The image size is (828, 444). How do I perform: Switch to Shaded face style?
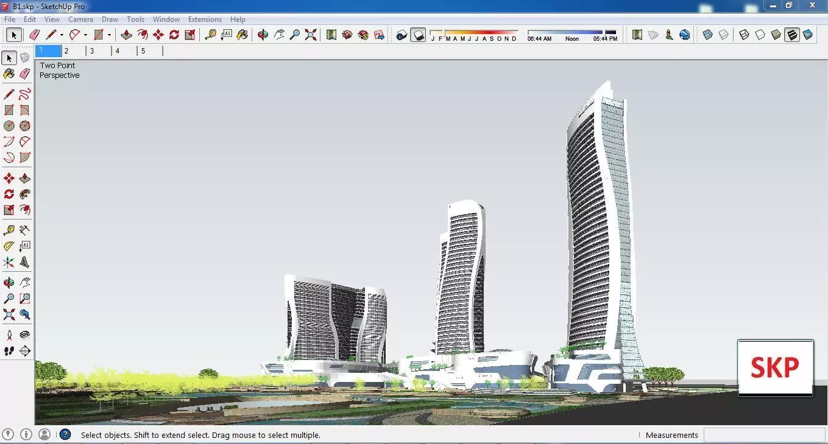[776, 35]
